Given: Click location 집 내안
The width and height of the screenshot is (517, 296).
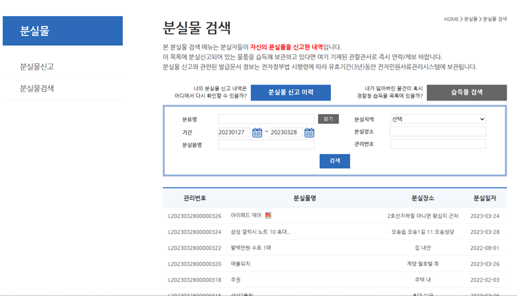Looking at the screenshot, I should [423, 248].
